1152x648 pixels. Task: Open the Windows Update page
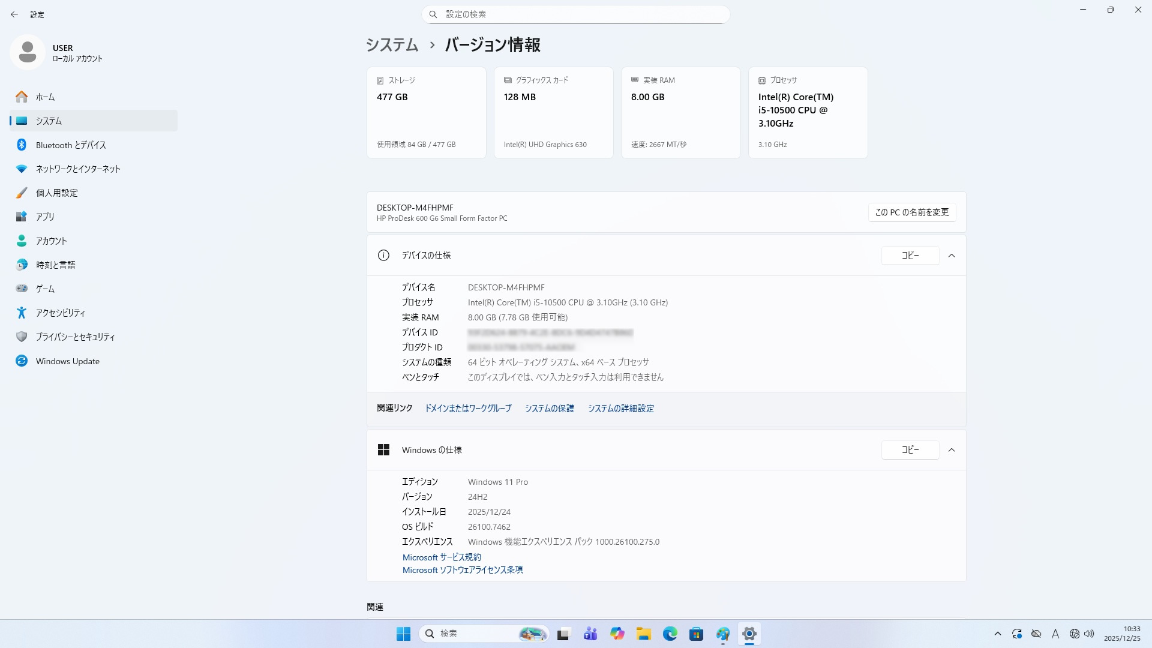click(x=67, y=361)
